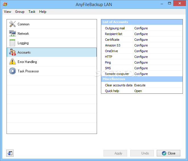The width and height of the screenshot is (188, 161).
Task: Click the Task Processor gear icon
Action: pos(13,71)
